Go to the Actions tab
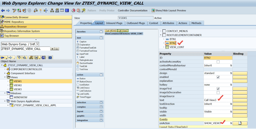The height and width of the screenshot is (129, 256). click(x=183, y=23)
